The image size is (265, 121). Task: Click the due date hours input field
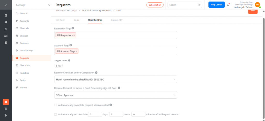(x=116, y=114)
